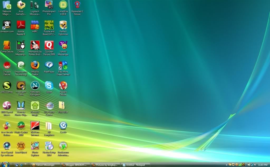Select Bejeweled 2 Deluxe desktop icon
This screenshot has height=167, width=270.
[x=77, y=8]
